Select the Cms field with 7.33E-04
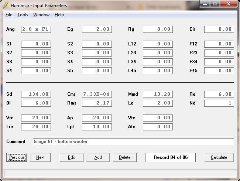 (x=97, y=94)
